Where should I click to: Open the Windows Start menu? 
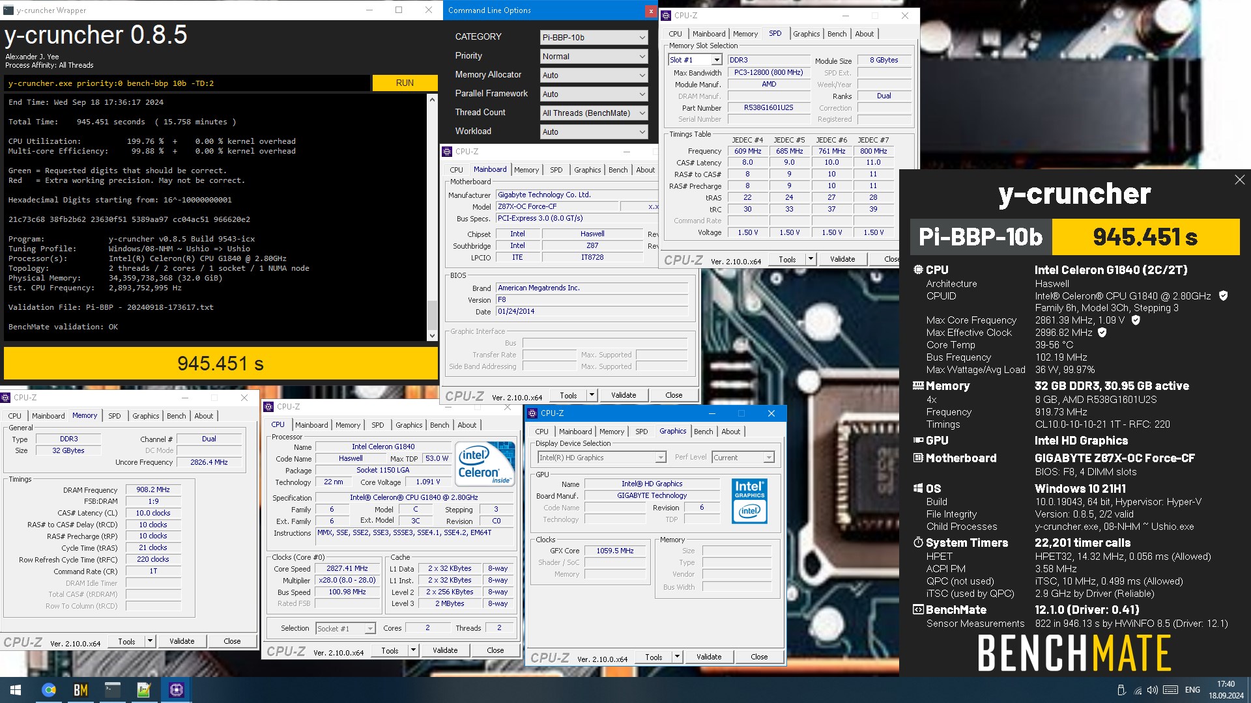[x=16, y=690]
